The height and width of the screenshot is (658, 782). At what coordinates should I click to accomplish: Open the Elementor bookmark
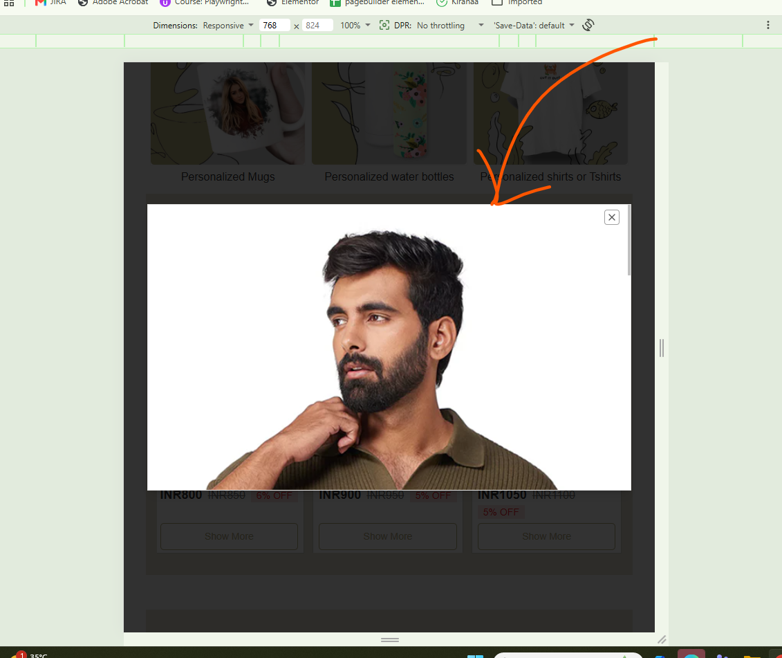(x=292, y=3)
